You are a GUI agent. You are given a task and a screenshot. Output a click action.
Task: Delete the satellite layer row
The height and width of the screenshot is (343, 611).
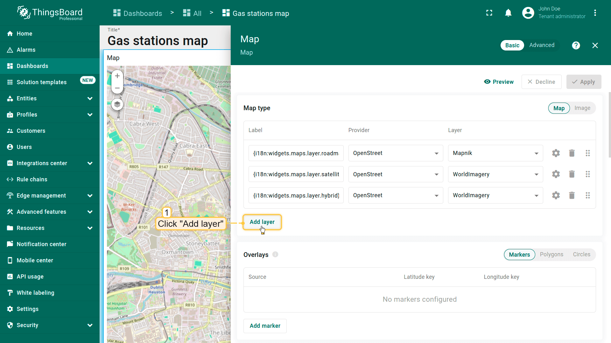tap(572, 174)
